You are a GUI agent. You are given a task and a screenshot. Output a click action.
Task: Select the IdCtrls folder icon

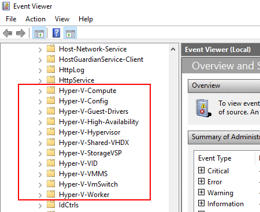[x=51, y=204]
